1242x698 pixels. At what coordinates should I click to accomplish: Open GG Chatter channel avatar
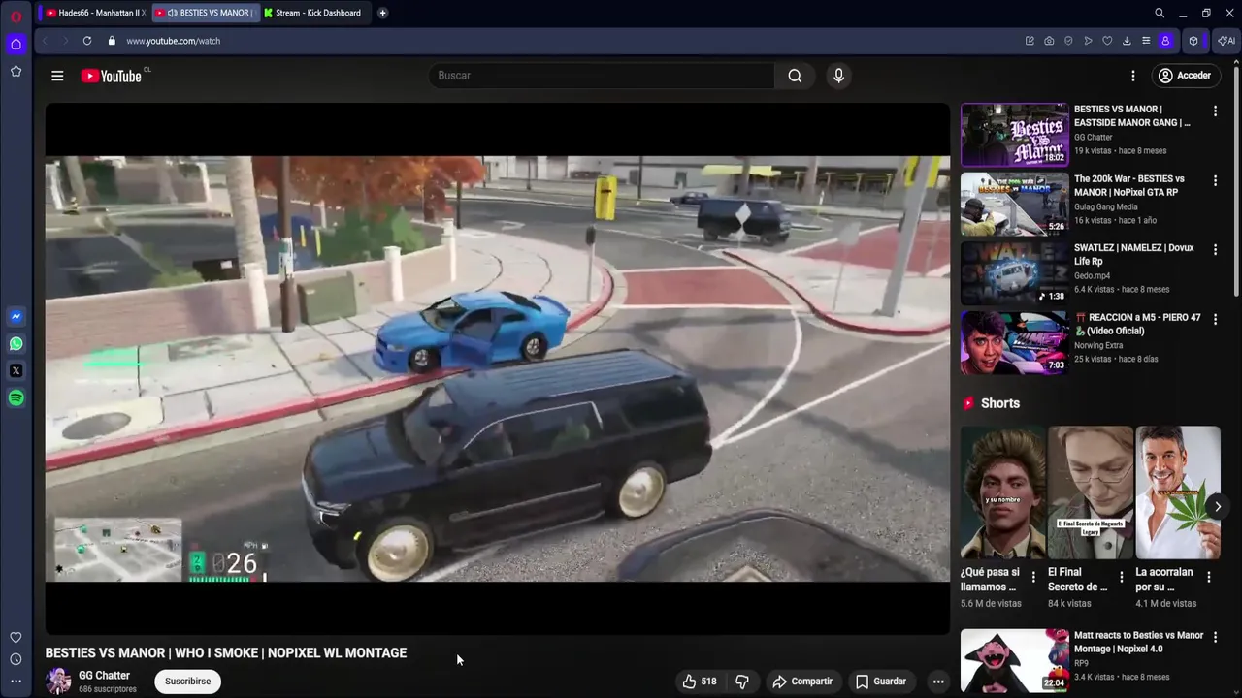58,682
